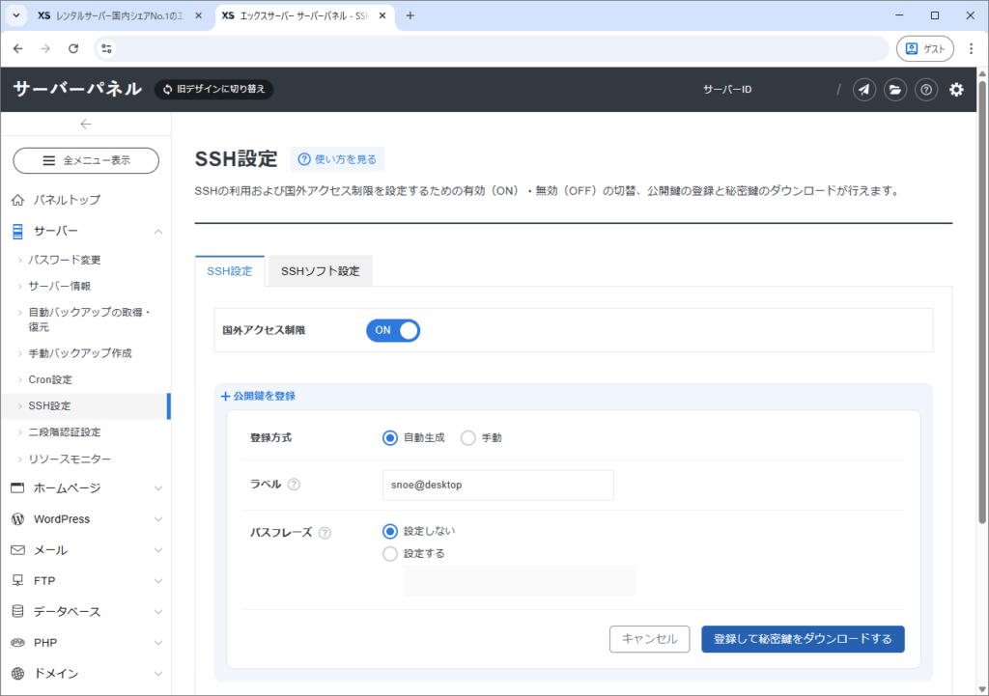The width and height of the screenshot is (989, 696).
Task: Click help icon next to パスフレーズ
Action: point(325,533)
